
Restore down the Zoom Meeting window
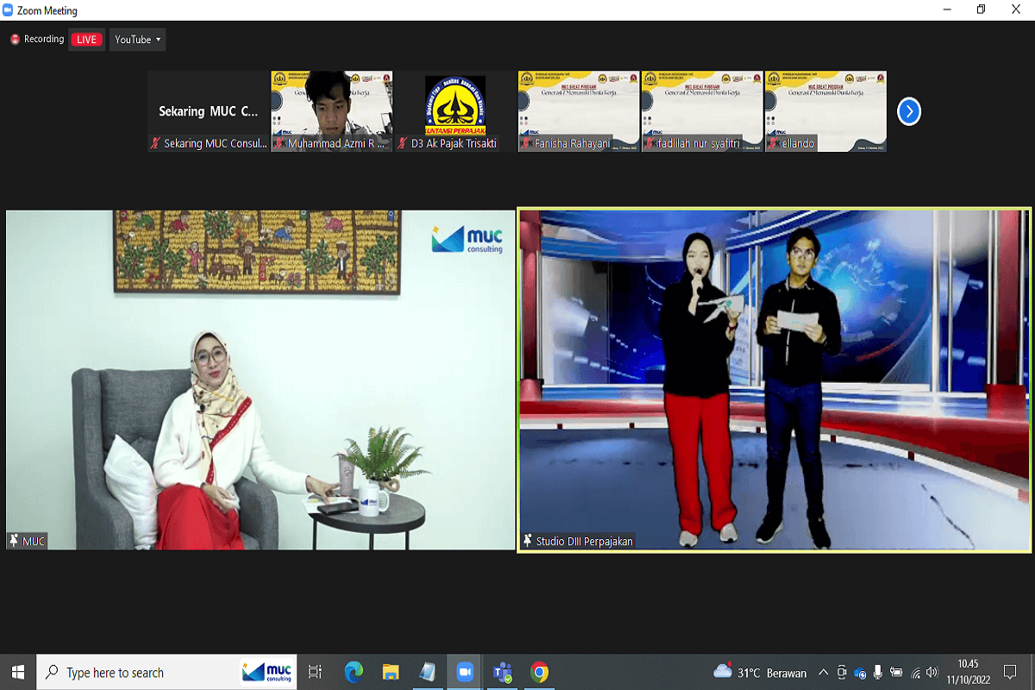point(981,9)
